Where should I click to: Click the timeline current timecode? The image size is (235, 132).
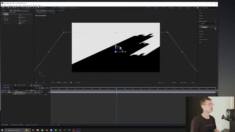6,88
